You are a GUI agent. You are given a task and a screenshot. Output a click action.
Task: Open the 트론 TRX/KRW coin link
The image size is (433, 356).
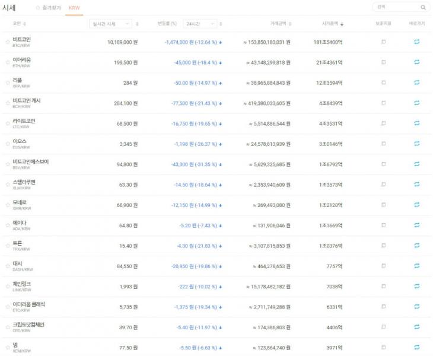[x=21, y=246]
